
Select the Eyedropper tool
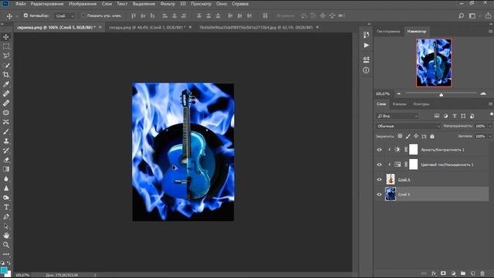(6, 84)
